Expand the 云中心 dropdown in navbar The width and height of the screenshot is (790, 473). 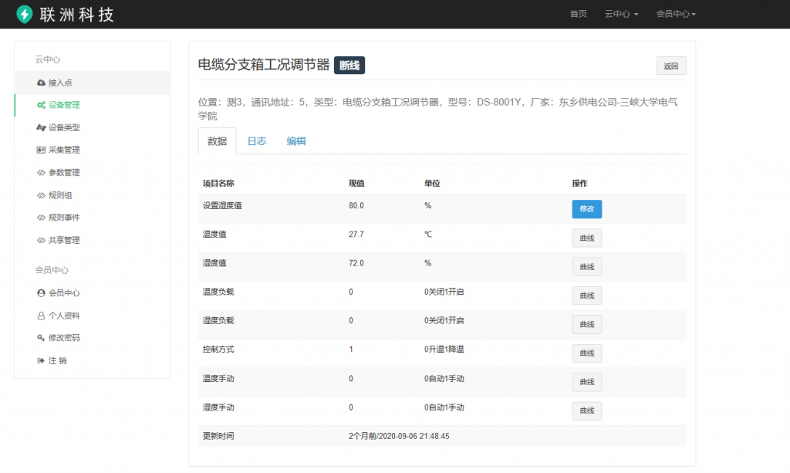click(x=621, y=14)
